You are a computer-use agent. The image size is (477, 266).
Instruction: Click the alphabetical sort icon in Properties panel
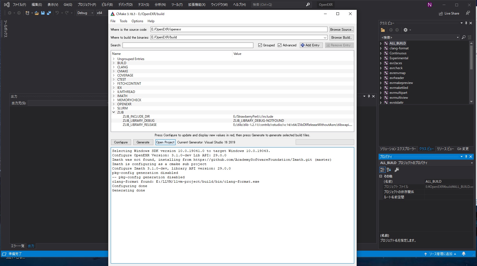click(x=388, y=170)
